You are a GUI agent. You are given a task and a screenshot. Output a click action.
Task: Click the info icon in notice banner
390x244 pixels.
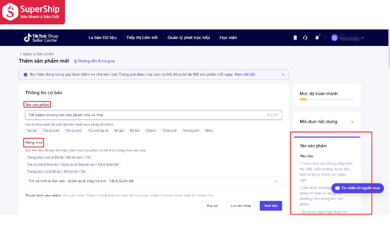(x=25, y=75)
